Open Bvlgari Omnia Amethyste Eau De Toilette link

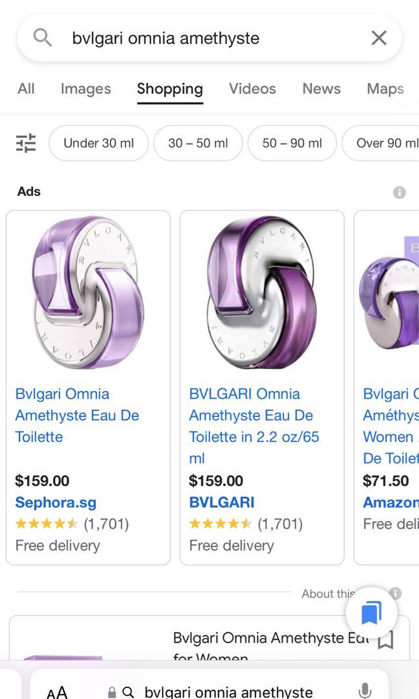click(77, 415)
